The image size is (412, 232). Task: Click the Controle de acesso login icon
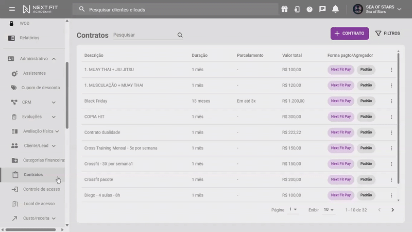(x=15, y=189)
